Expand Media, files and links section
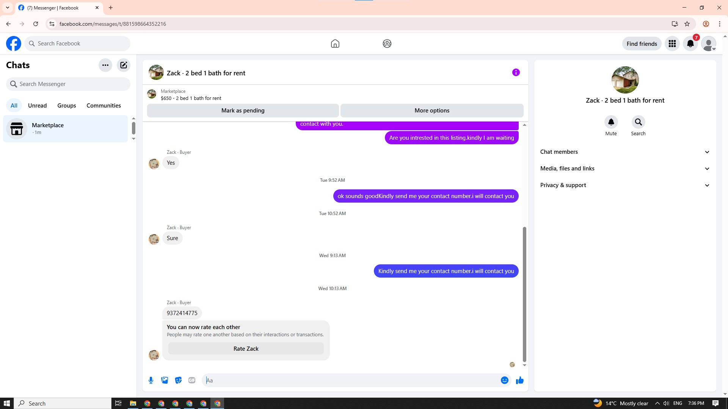This screenshot has width=728, height=409. (625, 169)
